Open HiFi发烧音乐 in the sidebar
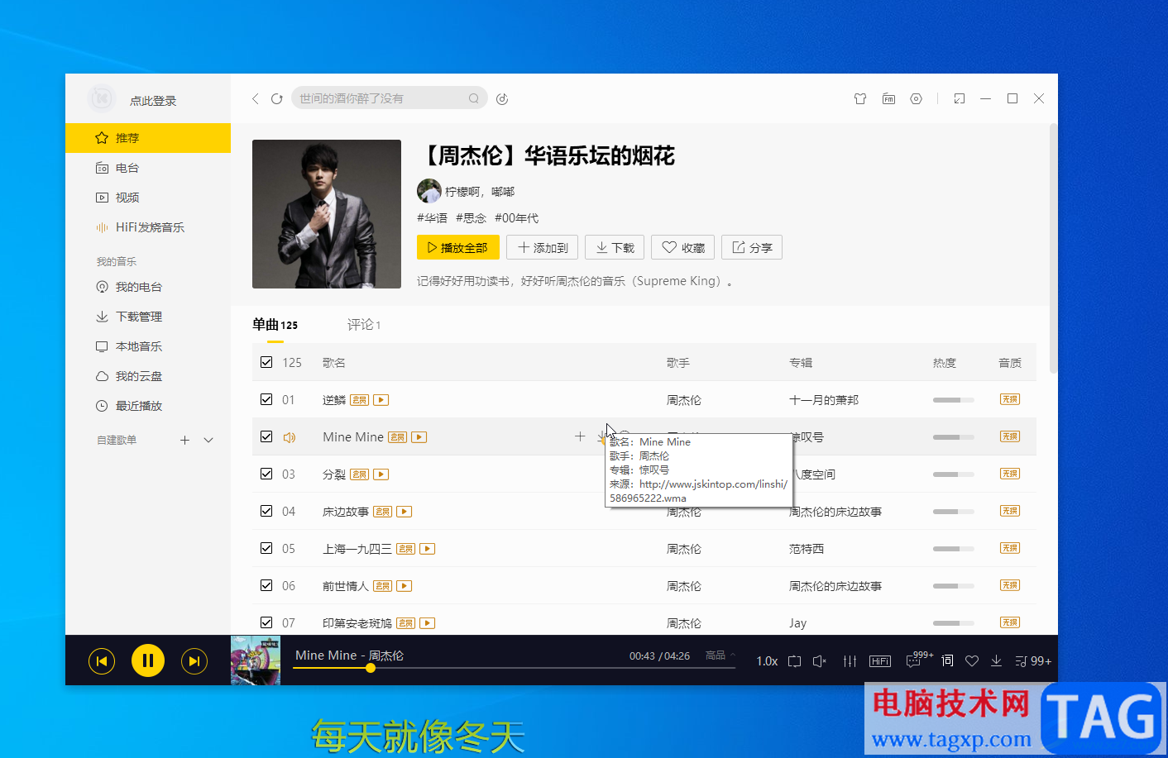Screen dimensions: 1168x758 pyautogui.click(x=148, y=227)
